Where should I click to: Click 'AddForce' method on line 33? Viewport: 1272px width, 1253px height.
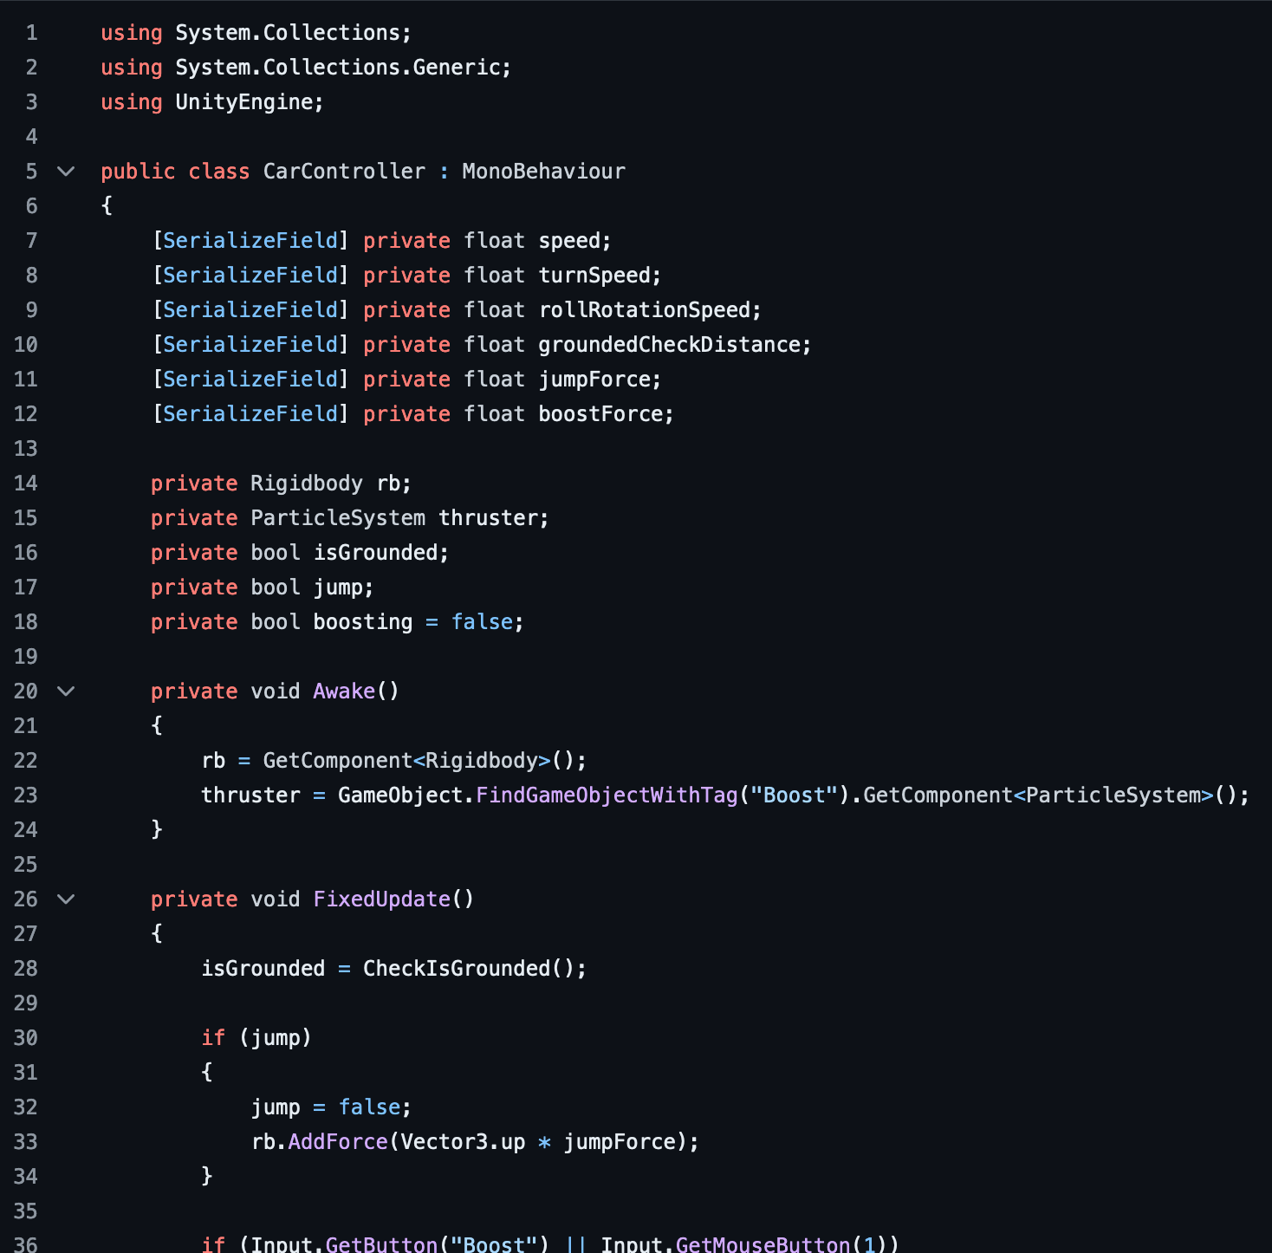338,1142
